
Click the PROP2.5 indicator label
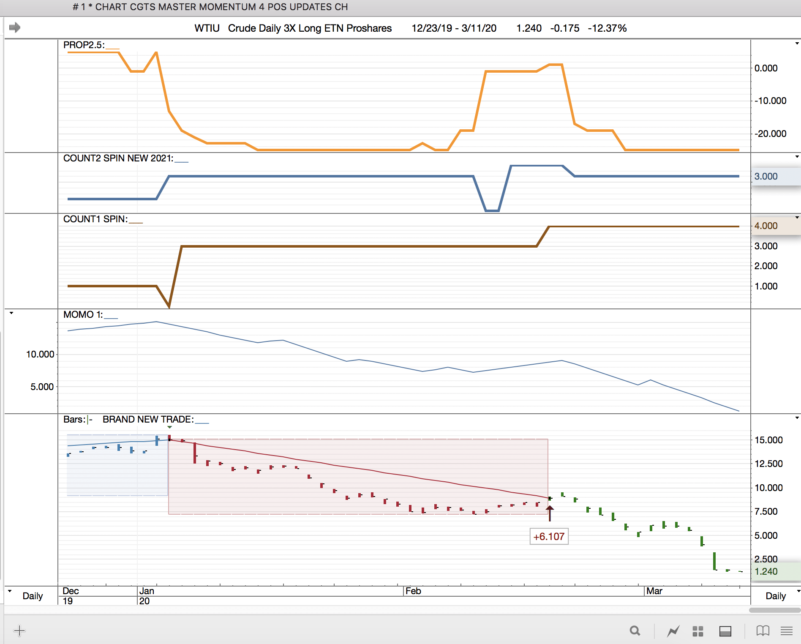(x=84, y=45)
